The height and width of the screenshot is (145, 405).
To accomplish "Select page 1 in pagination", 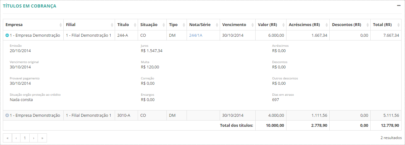I will pos(25,138).
